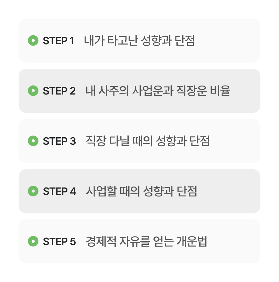Open '경제적 자유를 얻는 개운법' text
279x282 pixels.
[x=146, y=241]
